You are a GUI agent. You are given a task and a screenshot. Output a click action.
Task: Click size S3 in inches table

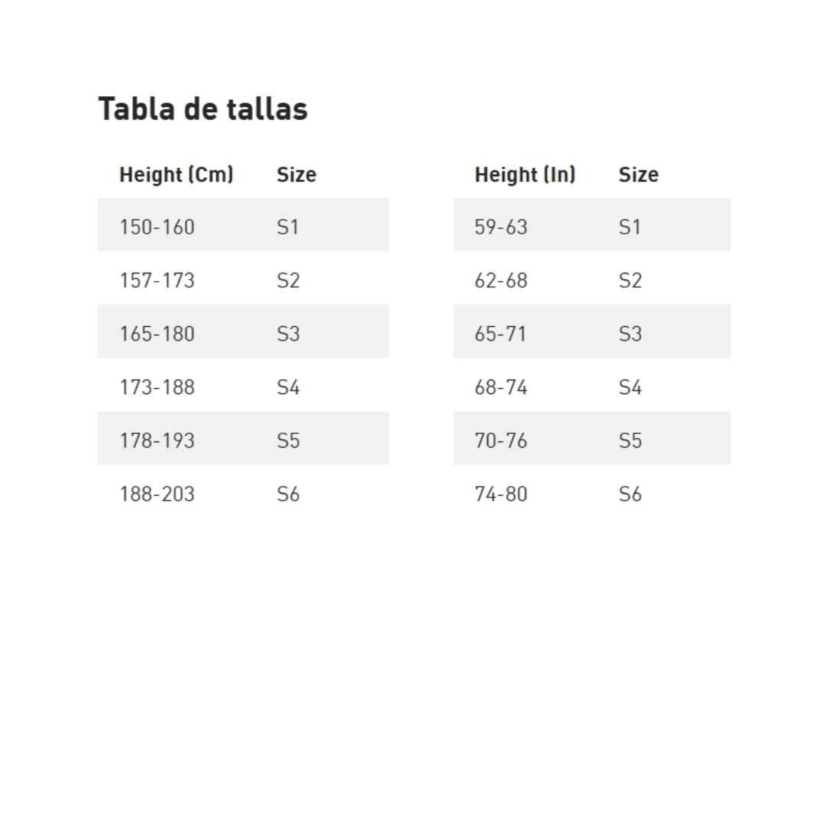click(x=629, y=334)
